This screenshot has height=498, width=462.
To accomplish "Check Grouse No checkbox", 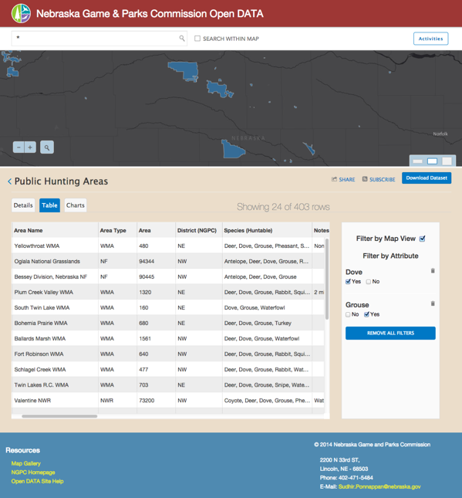I will (348, 314).
